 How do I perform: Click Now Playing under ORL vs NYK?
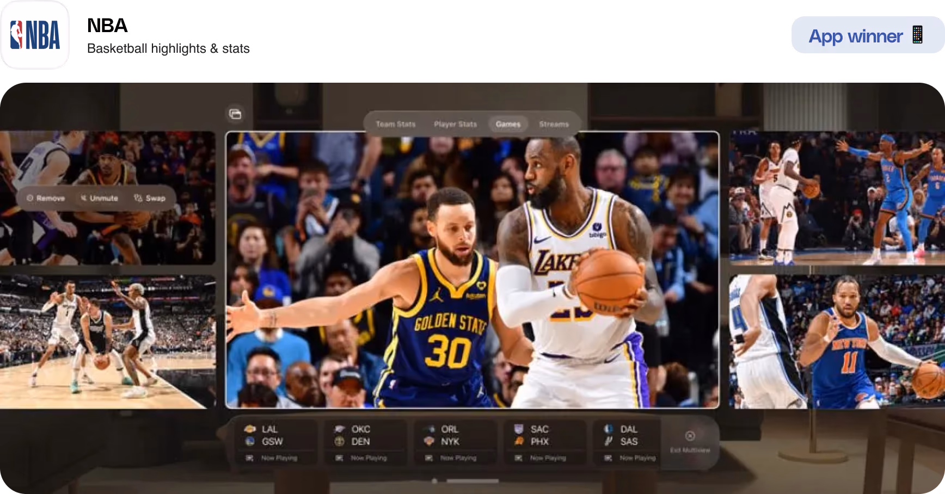click(x=451, y=458)
